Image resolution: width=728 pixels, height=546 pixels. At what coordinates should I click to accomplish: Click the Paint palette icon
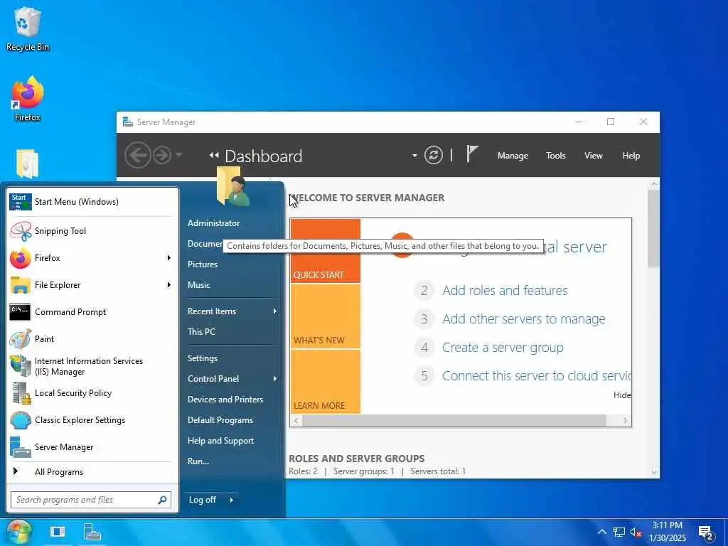pos(21,339)
